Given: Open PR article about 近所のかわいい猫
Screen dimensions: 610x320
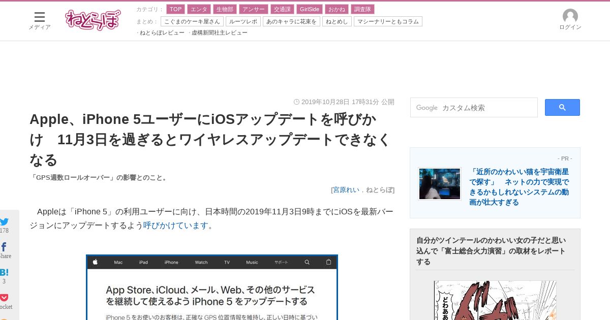Looking at the screenshot, I should (x=519, y=187).
